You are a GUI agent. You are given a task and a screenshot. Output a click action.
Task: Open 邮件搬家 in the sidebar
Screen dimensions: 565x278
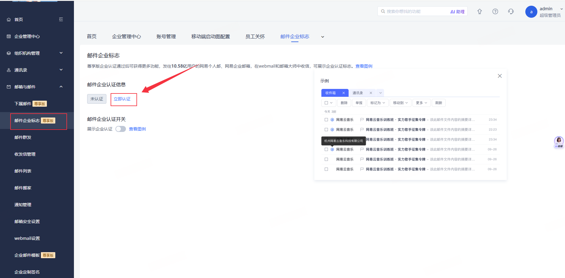point(23,188)
